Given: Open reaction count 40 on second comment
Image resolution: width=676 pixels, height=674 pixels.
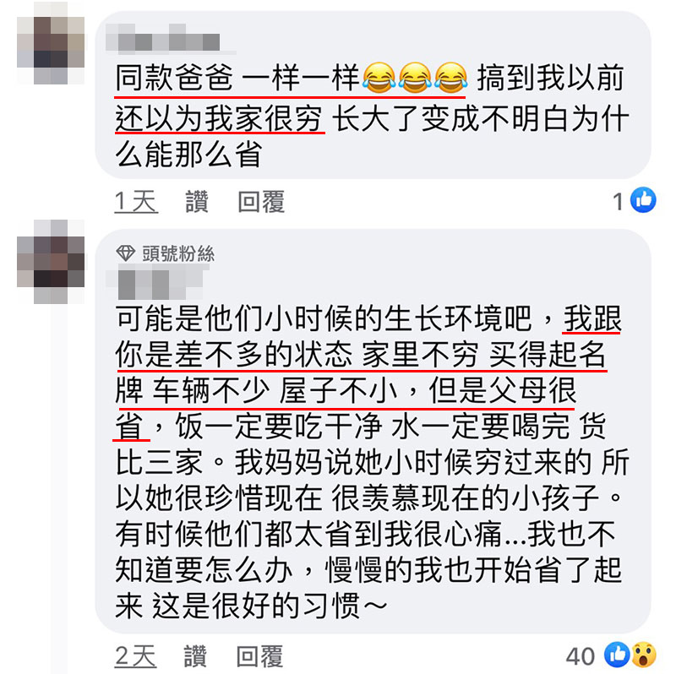Looking at the screenshot, I should pos(581,656).
